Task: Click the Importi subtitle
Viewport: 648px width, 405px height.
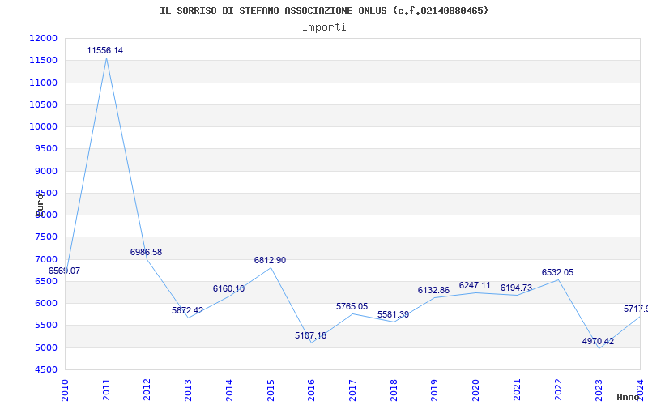Action: pos(324,28)
